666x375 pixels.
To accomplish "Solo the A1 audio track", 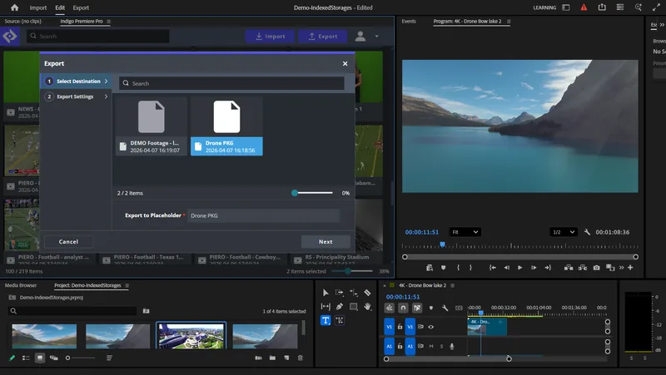I will pyautogui.click(x=441, y=346).
